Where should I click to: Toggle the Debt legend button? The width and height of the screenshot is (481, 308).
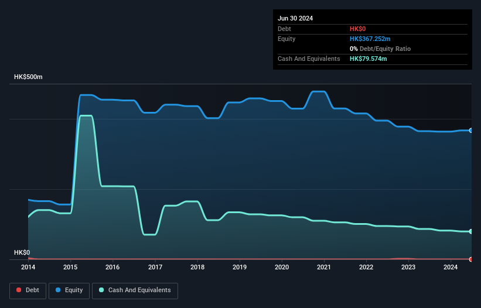pos(28,290)
